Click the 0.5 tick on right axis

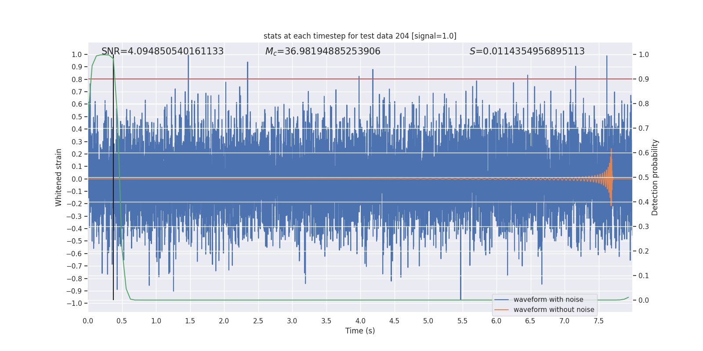[644, 178]
